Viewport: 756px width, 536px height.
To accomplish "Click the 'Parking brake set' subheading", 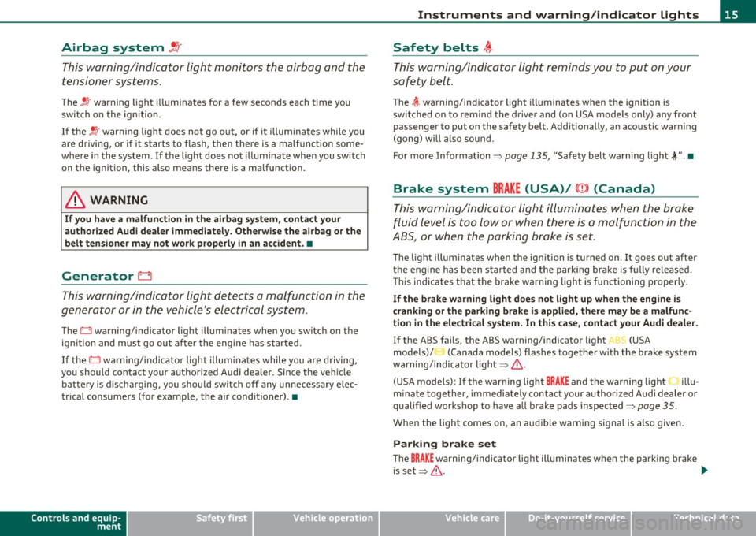I will [444, 444].
